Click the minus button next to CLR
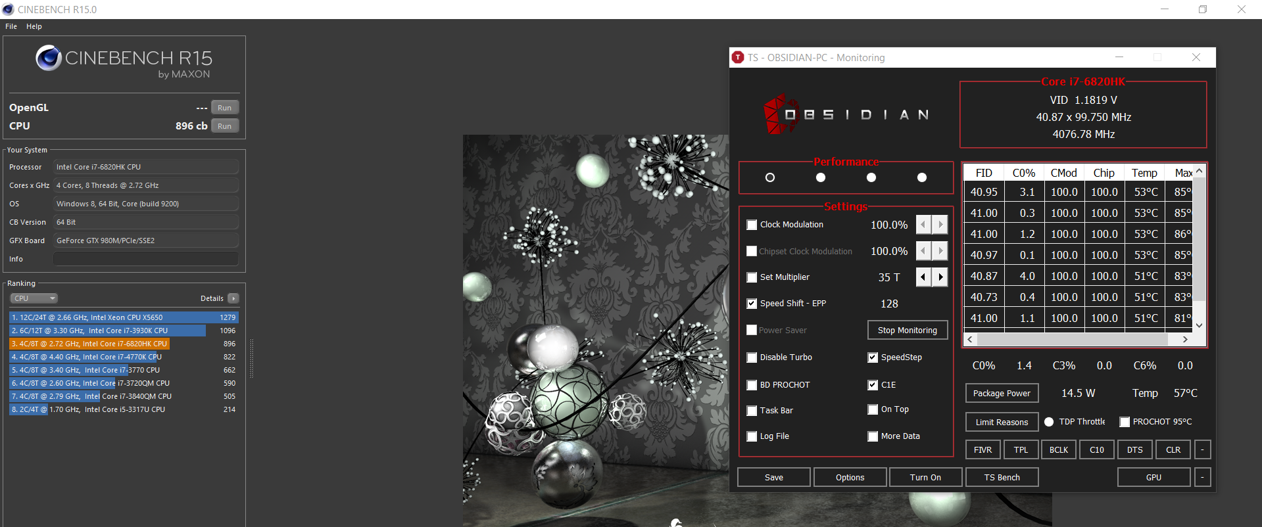 [1202, 449]
